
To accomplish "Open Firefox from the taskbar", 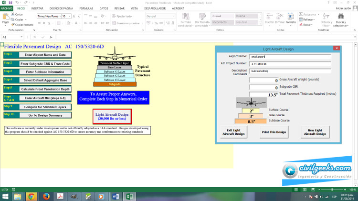I will coord(46,196).
